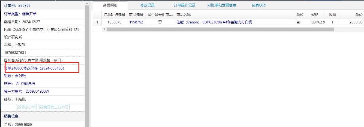Click the address 四川省,成都市,青羊区 text
Viewport: 364px width, 127px height.
coord(34,60)
